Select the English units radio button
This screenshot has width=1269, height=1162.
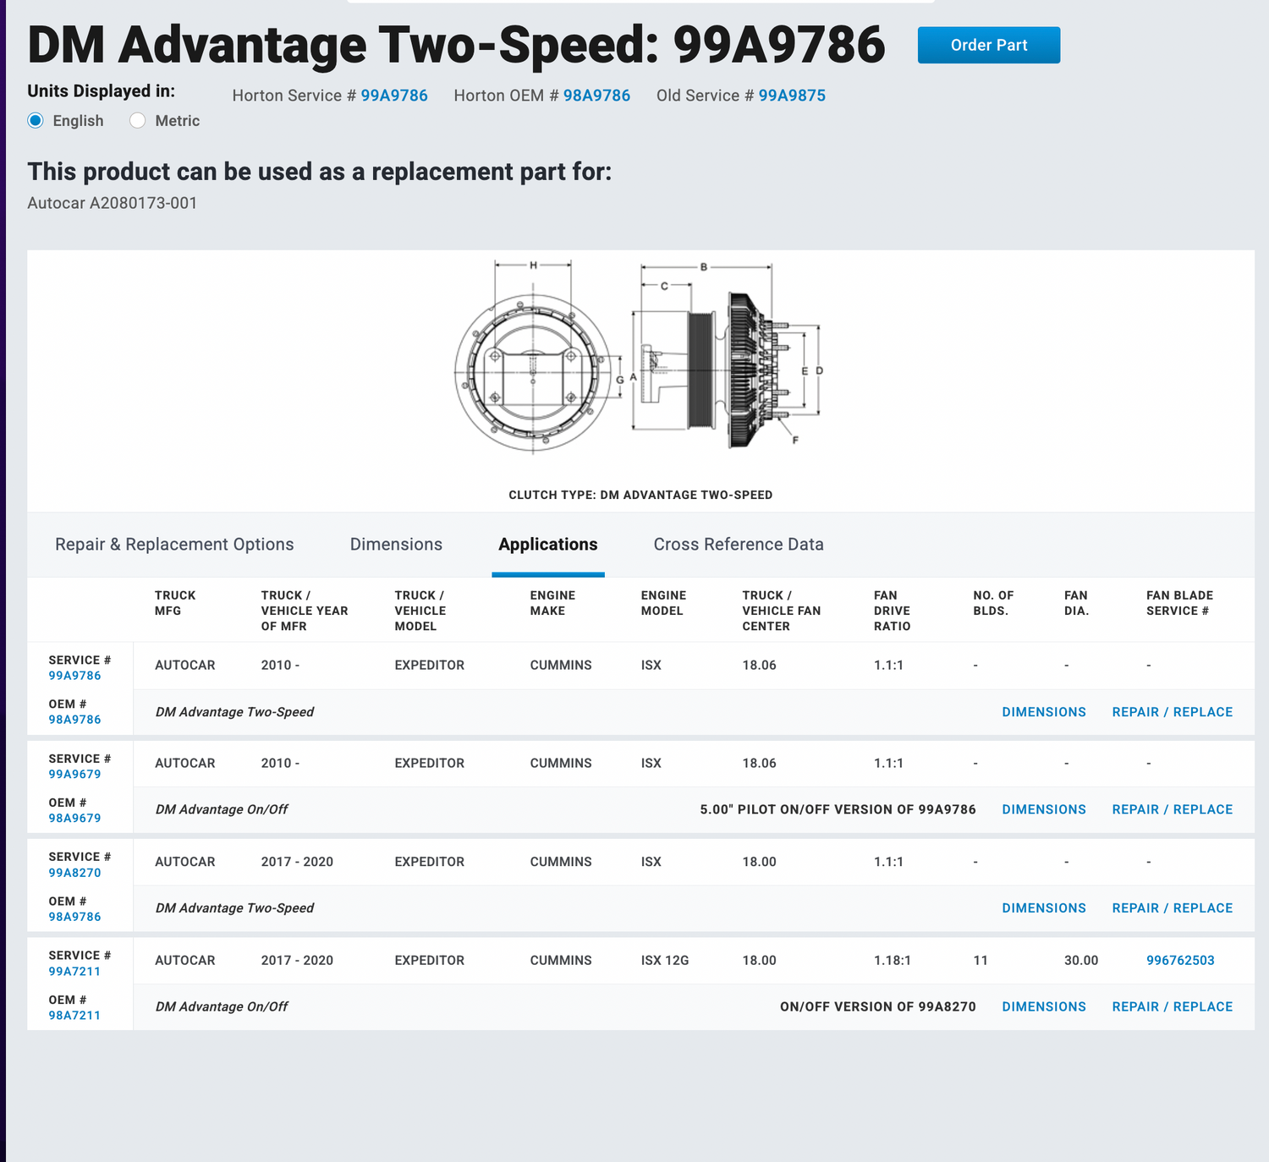[x=36, y=121]
